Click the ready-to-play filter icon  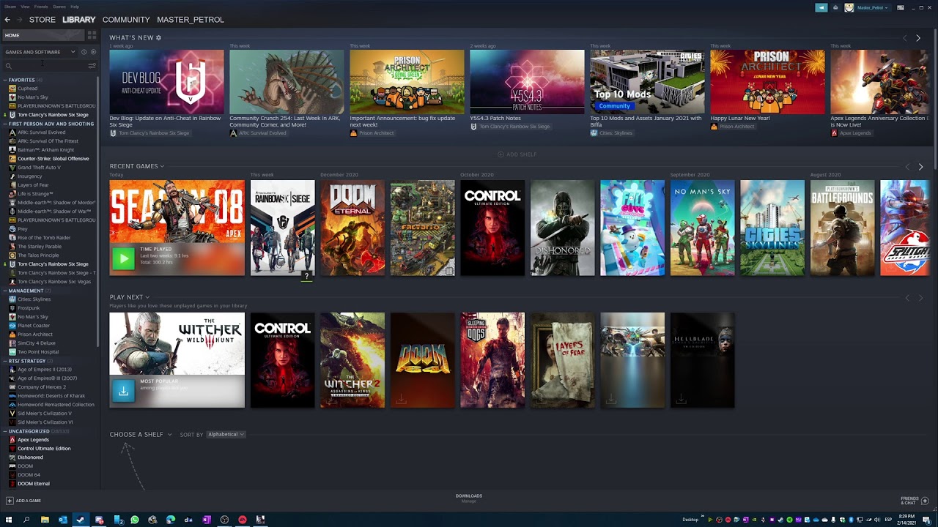(x=93, y=52)
